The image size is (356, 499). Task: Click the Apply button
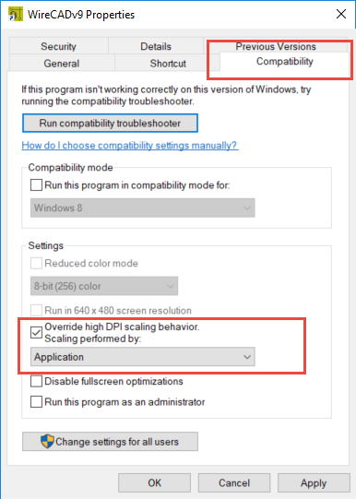[314, 482]
